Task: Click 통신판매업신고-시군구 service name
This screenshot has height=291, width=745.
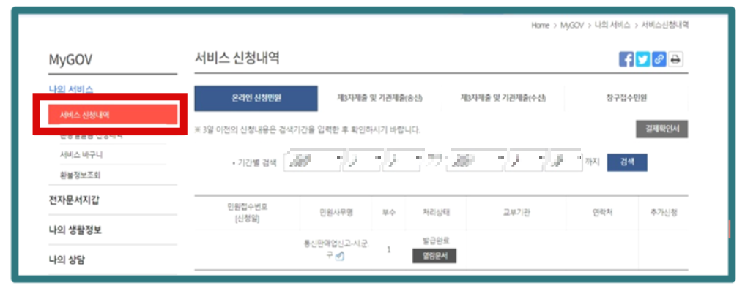Action: tap(336, 249)
